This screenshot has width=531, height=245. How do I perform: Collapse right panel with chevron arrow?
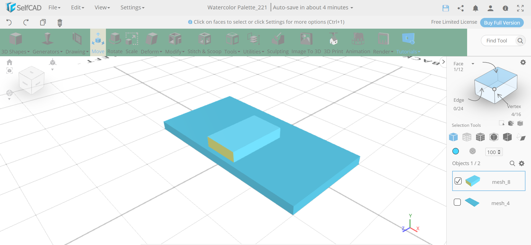(443, 62)
